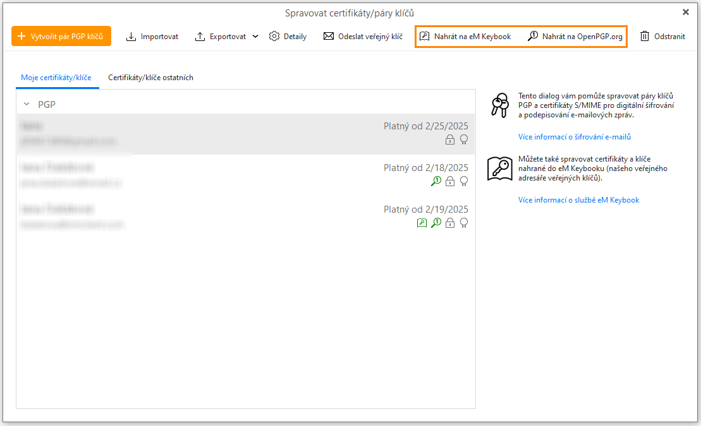Switch to Moje certifikáty/klíče tab
This screenshot has height=426, width=701.
pyautogui.click(x=56, y=78)
